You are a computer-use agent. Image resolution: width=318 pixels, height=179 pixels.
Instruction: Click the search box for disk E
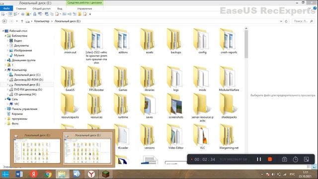pos(303,21)
